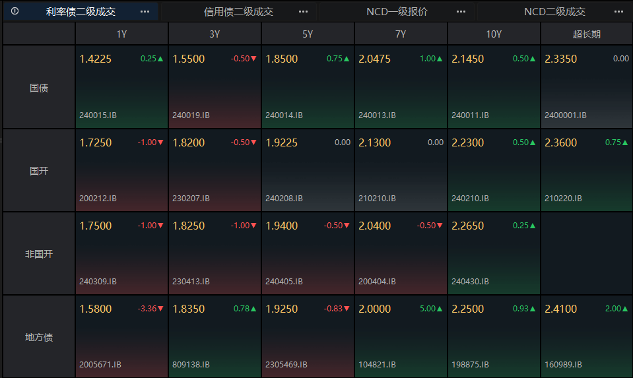Open the 198875.IB bond cell
633x378 pixels.
click(494, 336)
